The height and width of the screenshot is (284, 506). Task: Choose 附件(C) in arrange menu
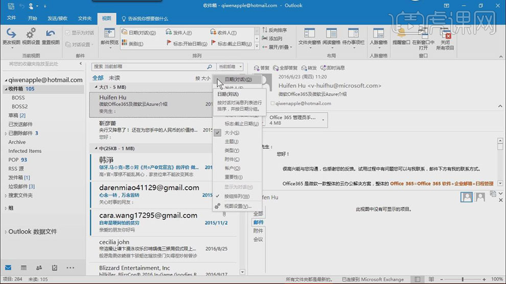[237, 160]
